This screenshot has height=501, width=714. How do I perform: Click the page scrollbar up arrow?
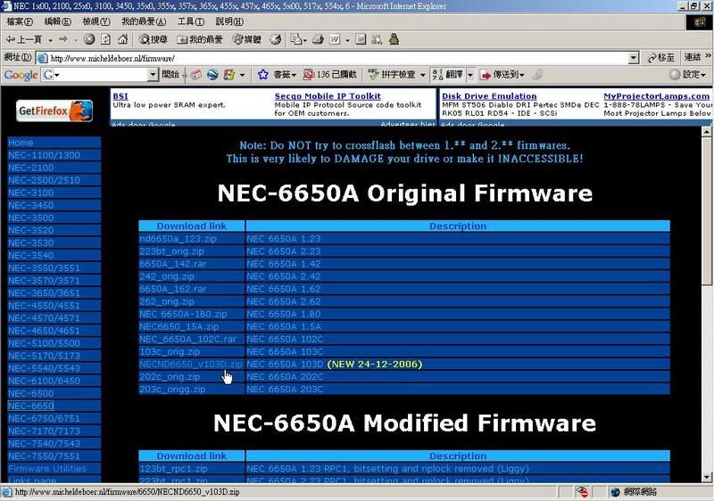coord(706,132)
